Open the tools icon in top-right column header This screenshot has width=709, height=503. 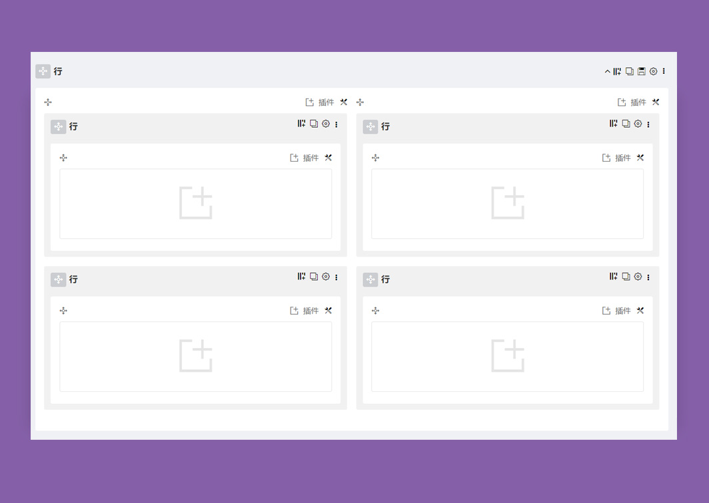pos(656,102)
